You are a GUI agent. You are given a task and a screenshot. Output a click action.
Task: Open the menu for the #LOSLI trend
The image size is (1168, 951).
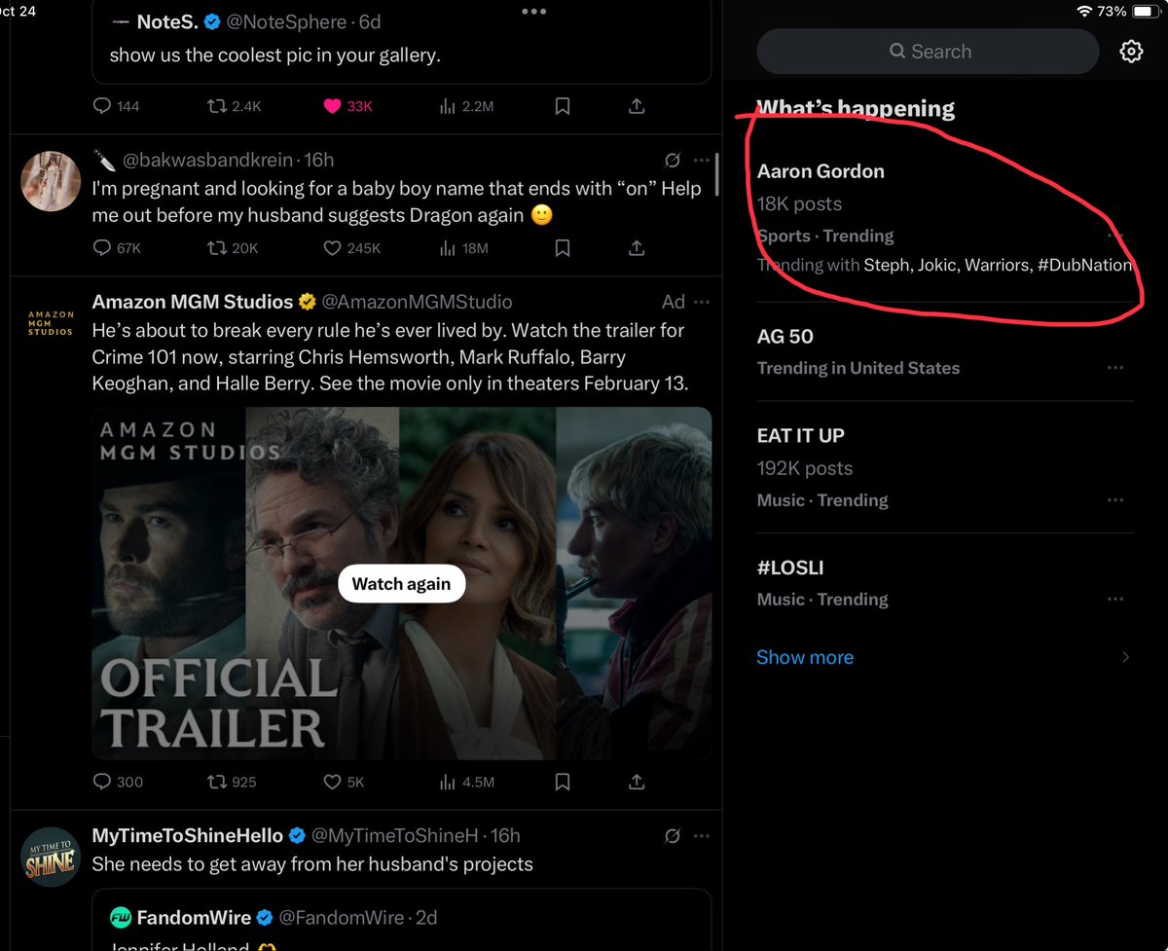coord(1116,599)
